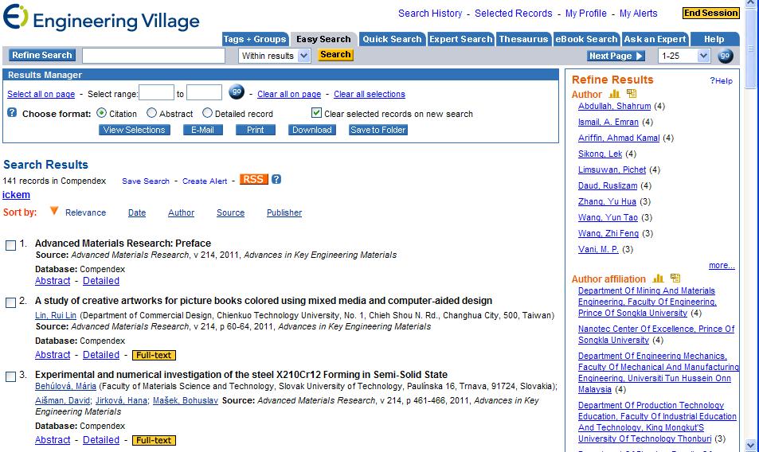This screenshot has height=452, width=759.
Task: Open help icon beside RSS
Action: [276, 179]
